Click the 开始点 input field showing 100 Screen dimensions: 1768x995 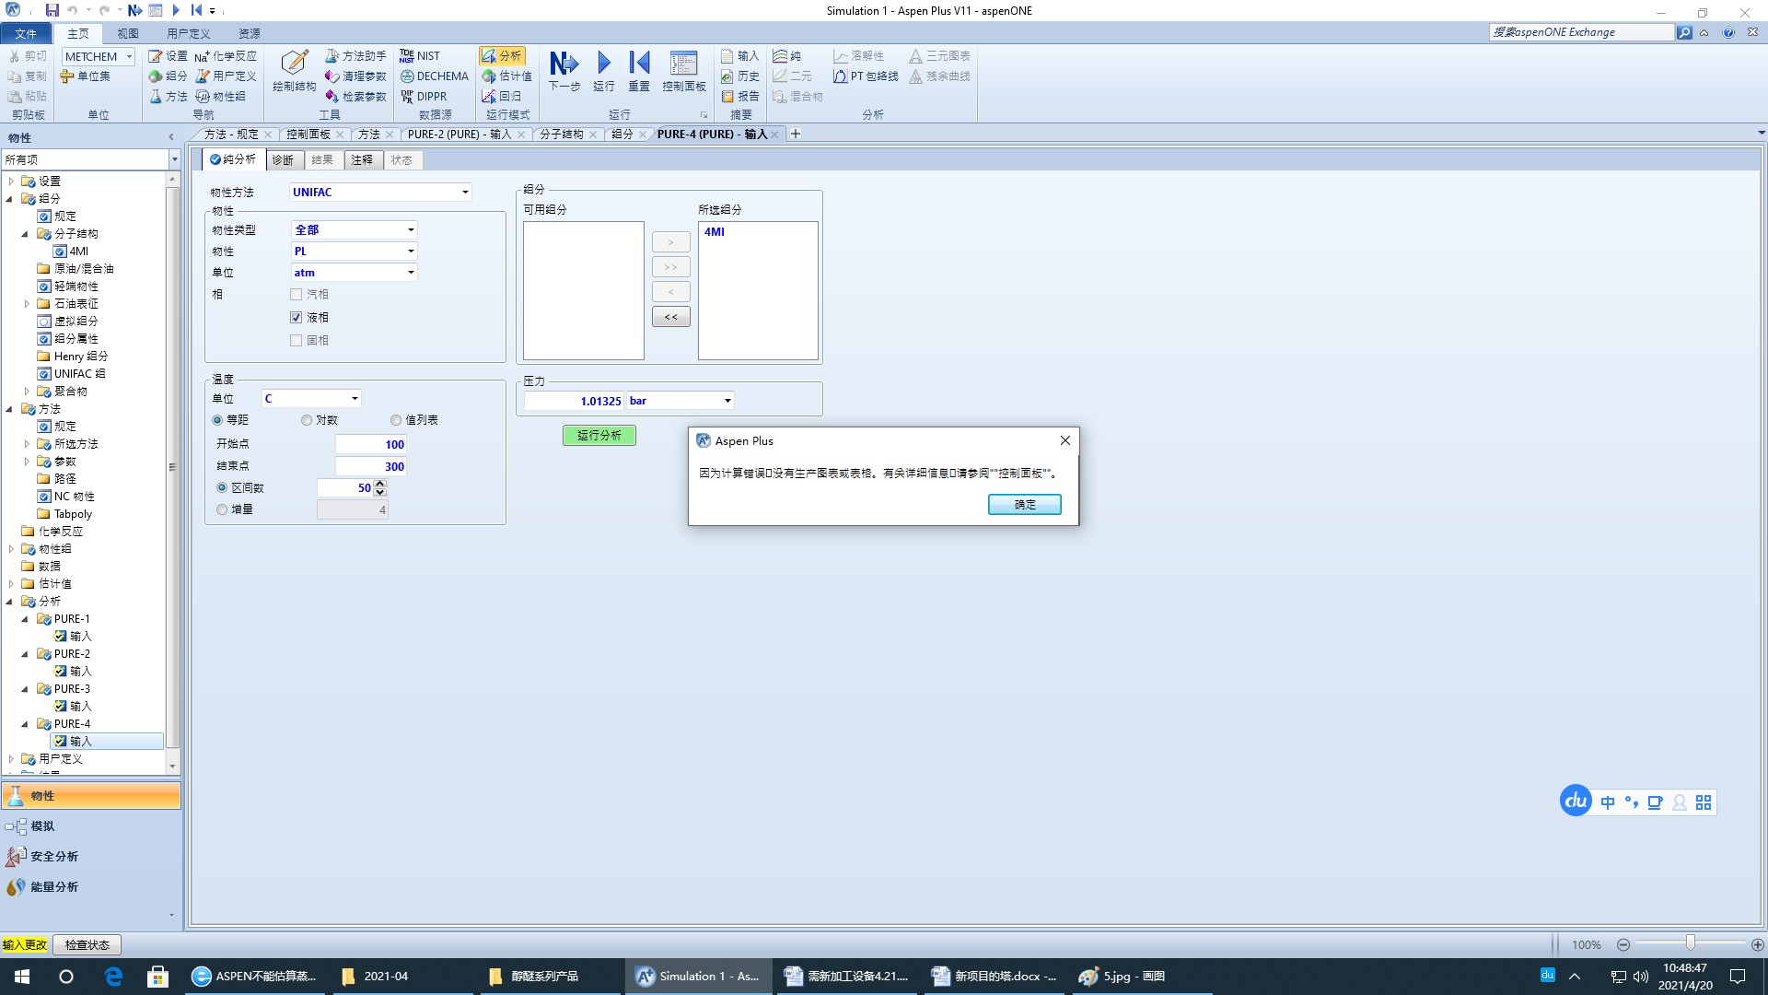pos(371,444)
